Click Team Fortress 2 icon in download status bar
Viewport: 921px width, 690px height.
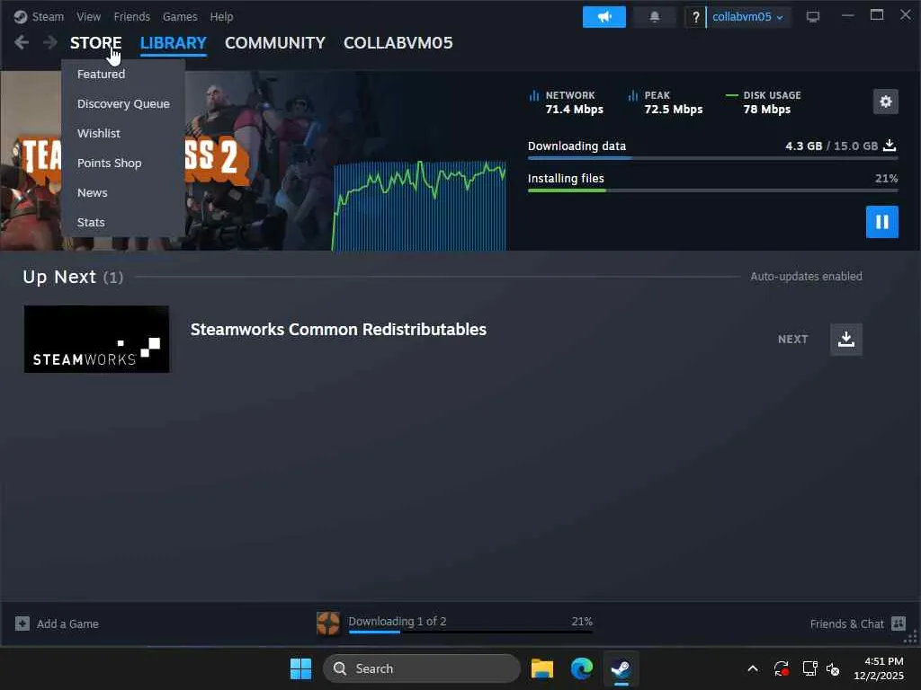pos(327,624)
